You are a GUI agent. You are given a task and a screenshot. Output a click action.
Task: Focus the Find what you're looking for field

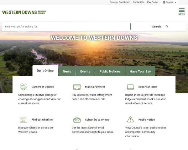pos(66,27)
